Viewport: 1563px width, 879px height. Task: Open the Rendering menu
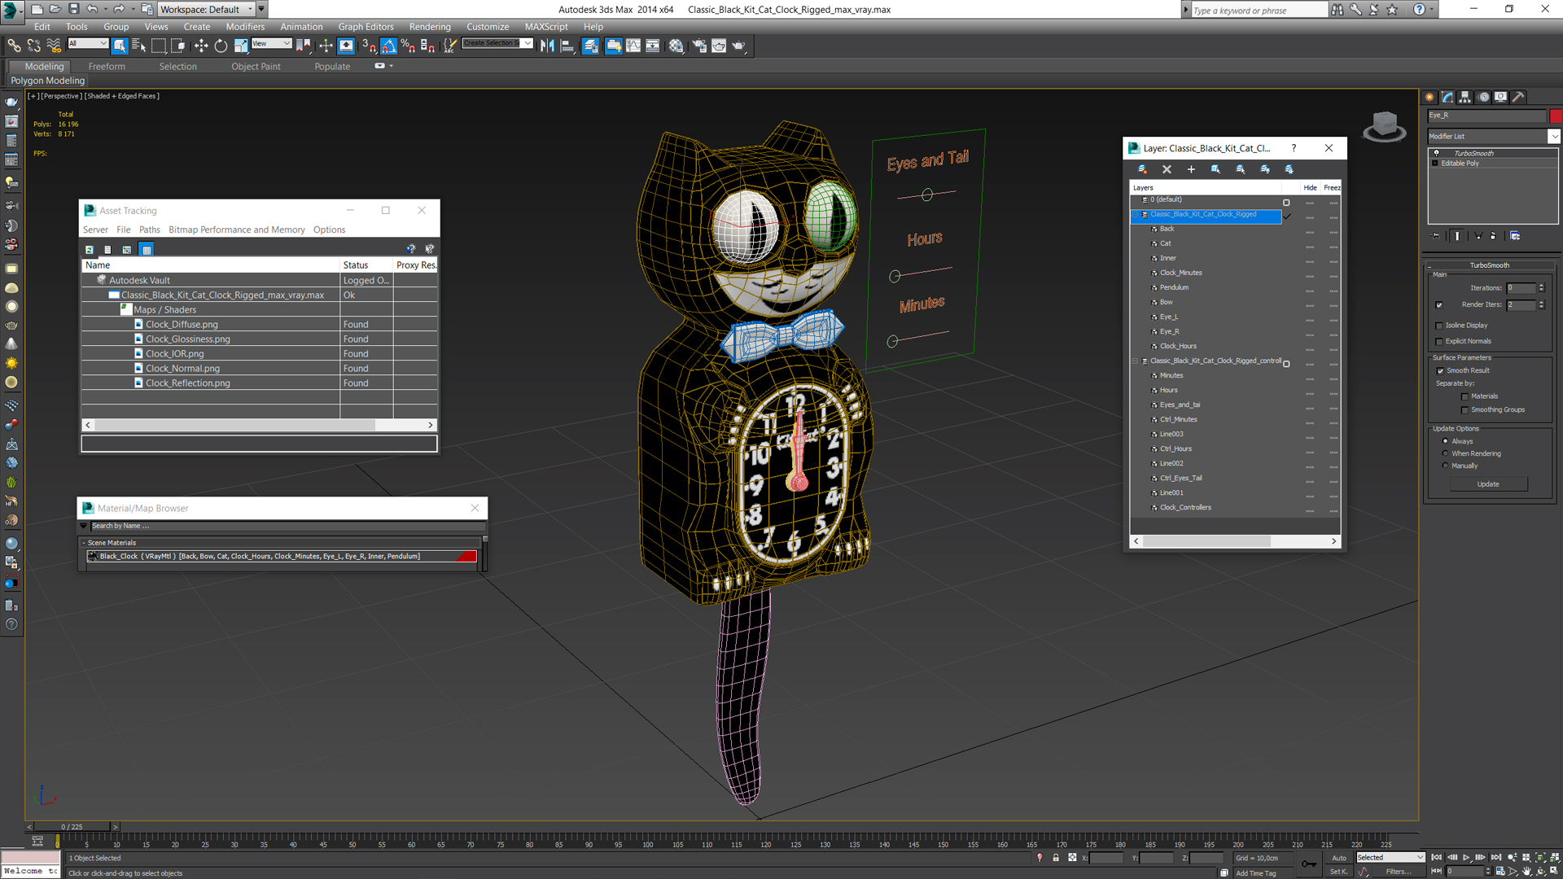point(430,27)
